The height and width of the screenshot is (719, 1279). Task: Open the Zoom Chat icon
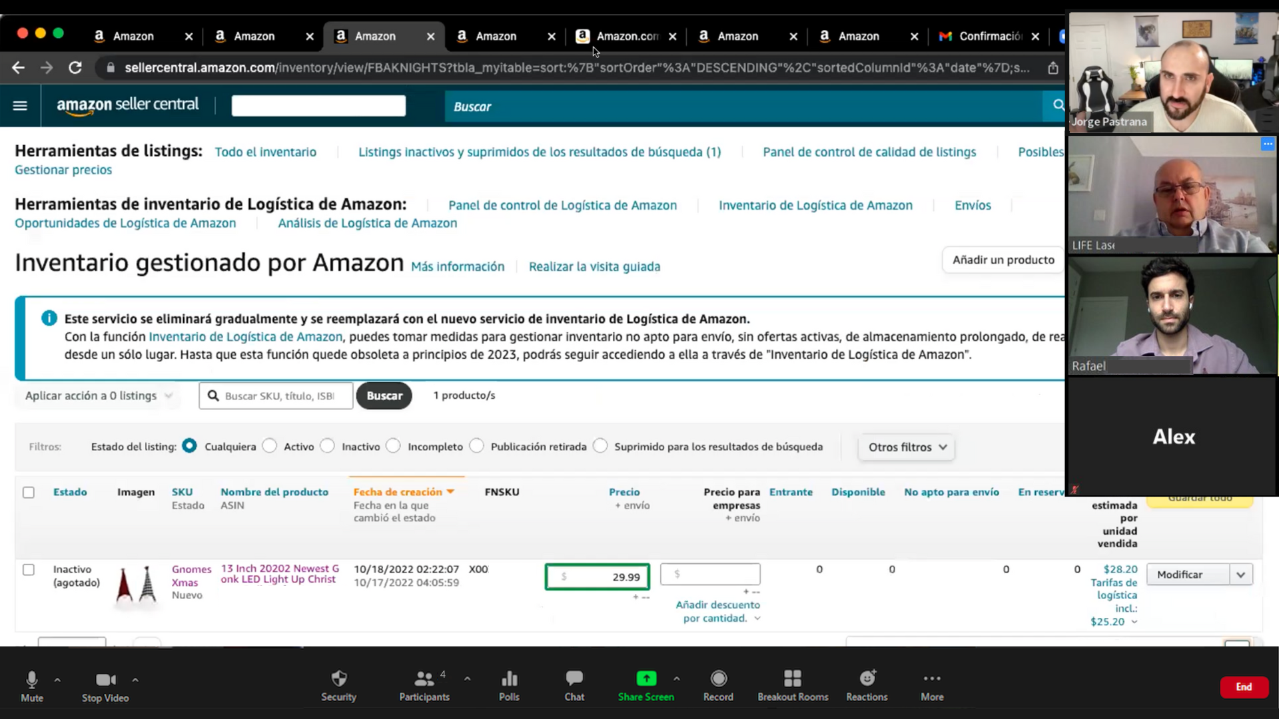574,678
